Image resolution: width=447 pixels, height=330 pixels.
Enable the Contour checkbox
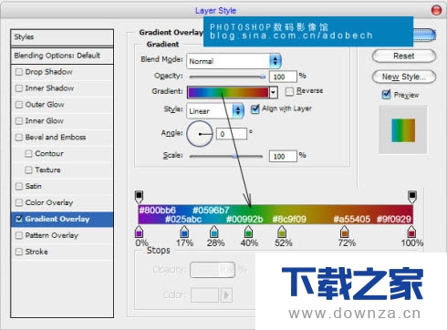tap(28, 154)
